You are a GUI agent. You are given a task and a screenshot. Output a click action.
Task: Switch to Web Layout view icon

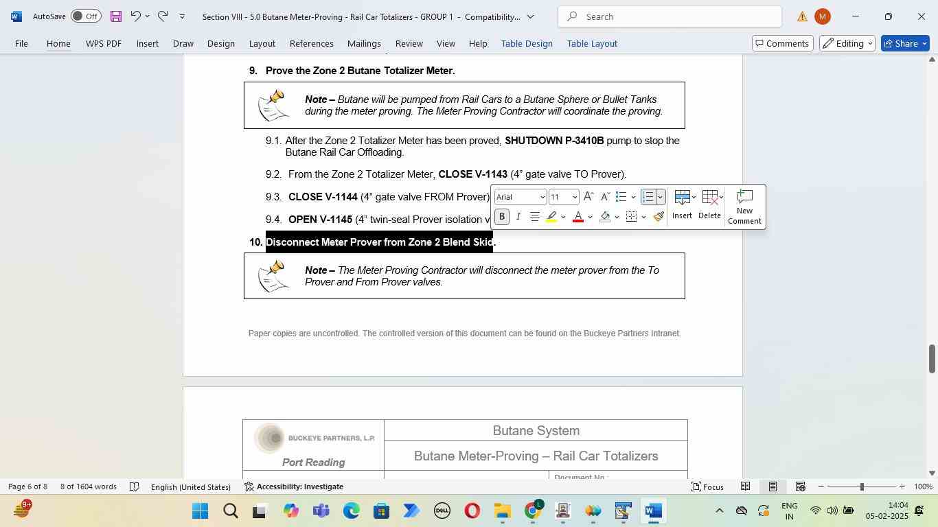coord(801,487)
